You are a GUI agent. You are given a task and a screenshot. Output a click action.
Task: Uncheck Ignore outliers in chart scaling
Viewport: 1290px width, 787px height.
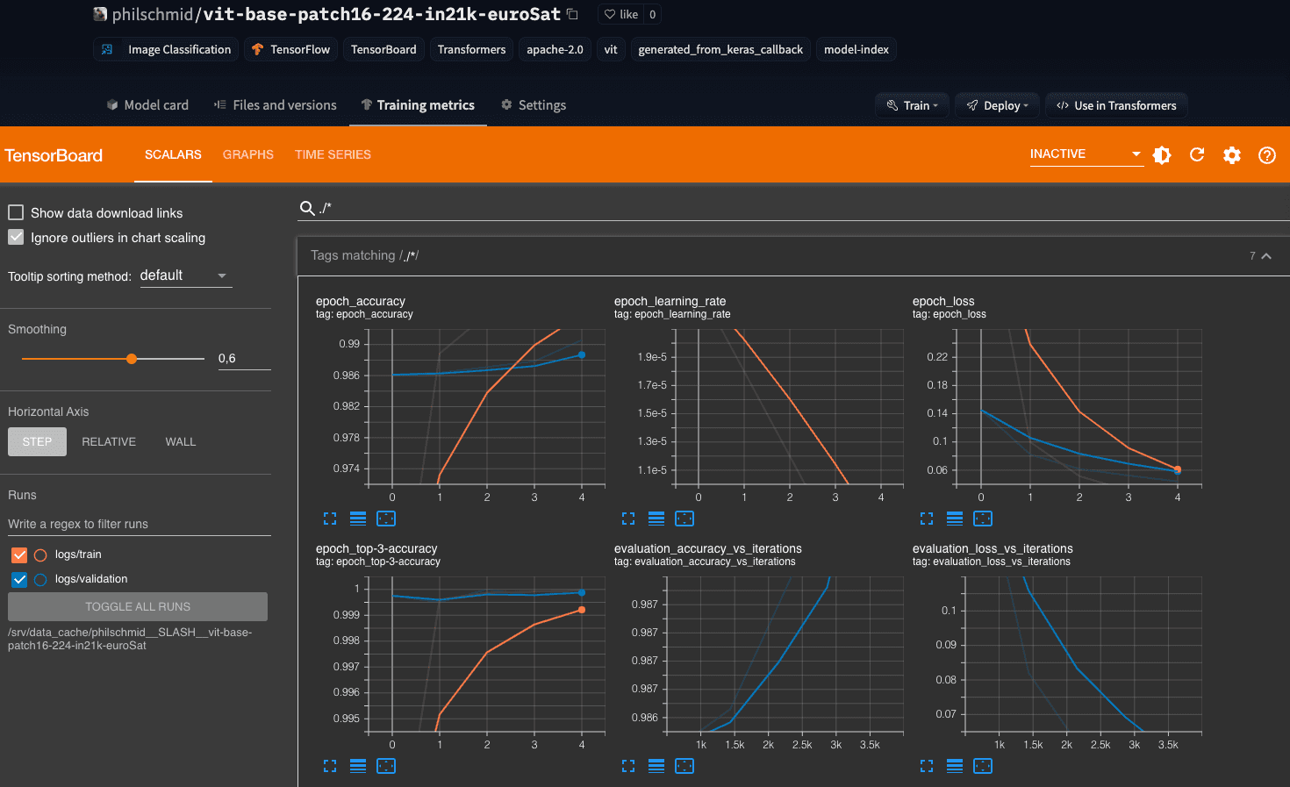(x=16, y=237)
